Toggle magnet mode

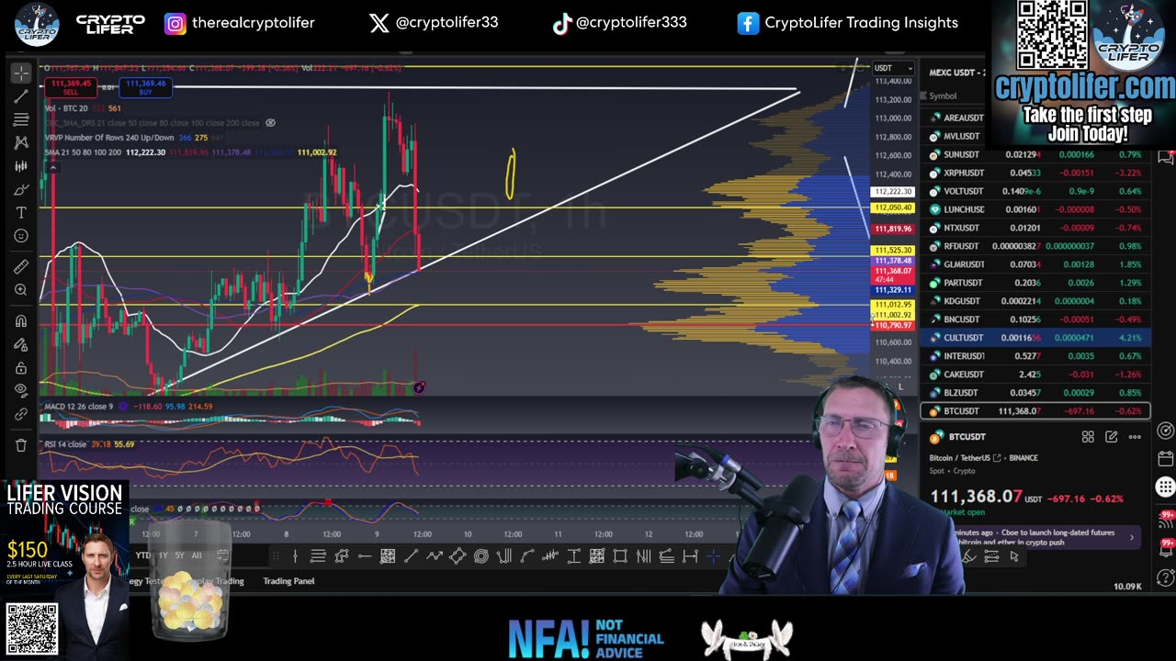click(x=21, y=321)
